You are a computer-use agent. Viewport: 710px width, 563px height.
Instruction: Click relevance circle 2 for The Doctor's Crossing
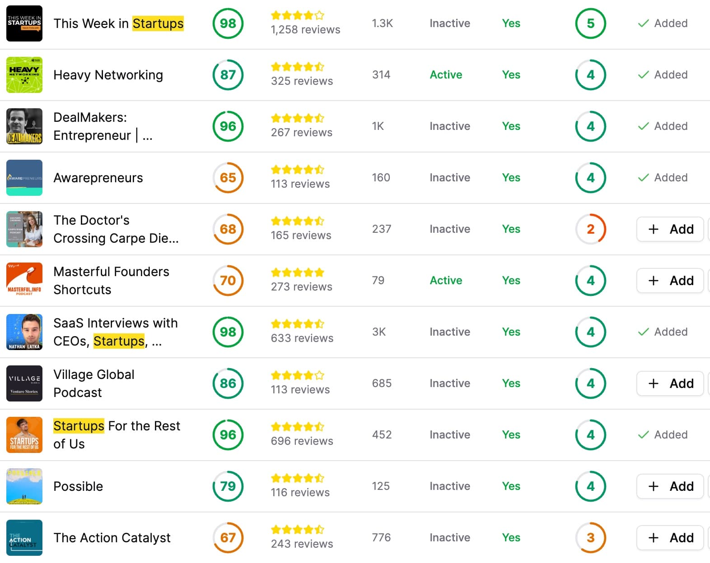coord(591,229)
